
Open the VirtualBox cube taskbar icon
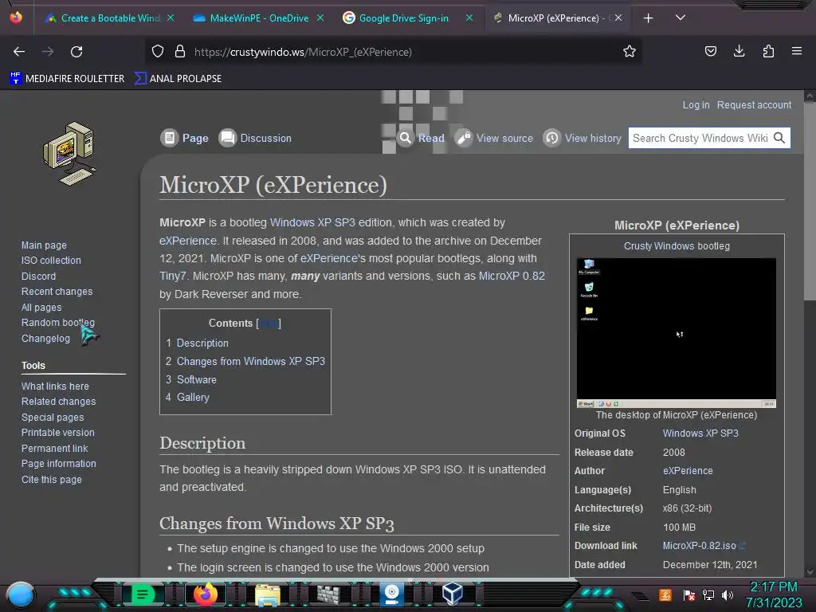pyautogui.click(x=453, y=593)
